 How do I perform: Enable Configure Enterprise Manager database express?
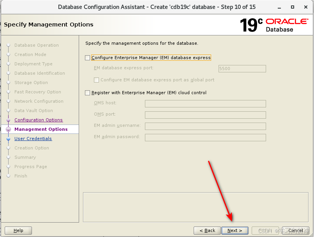88,57
